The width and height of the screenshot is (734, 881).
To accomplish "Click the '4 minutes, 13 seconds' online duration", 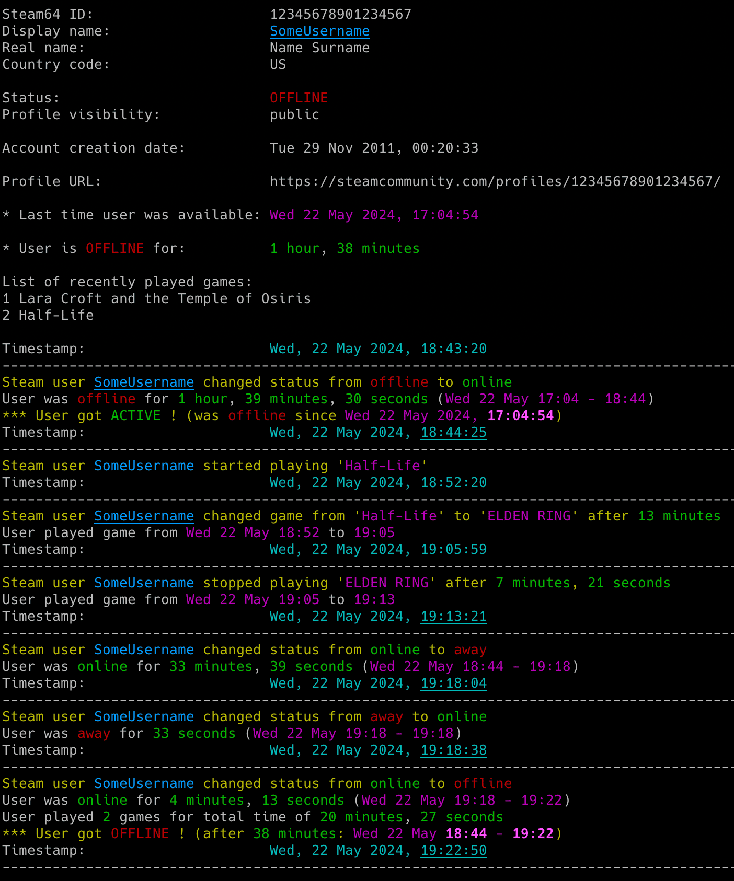I will click(x=257, y=801).
